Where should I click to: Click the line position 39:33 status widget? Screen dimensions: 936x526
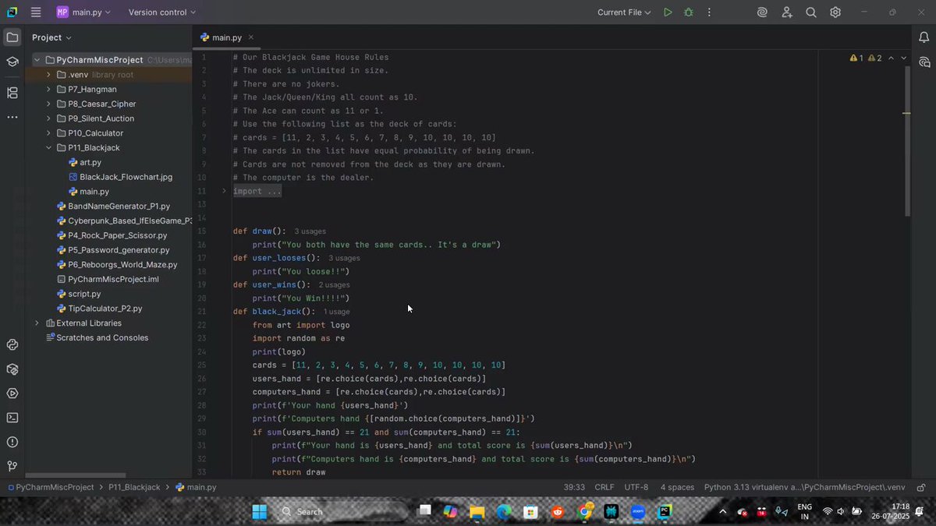[x=574, y=487]
